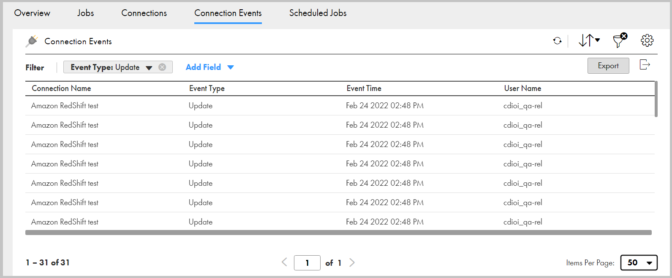Expand the Event Type filter dropdown

point(149,68)
